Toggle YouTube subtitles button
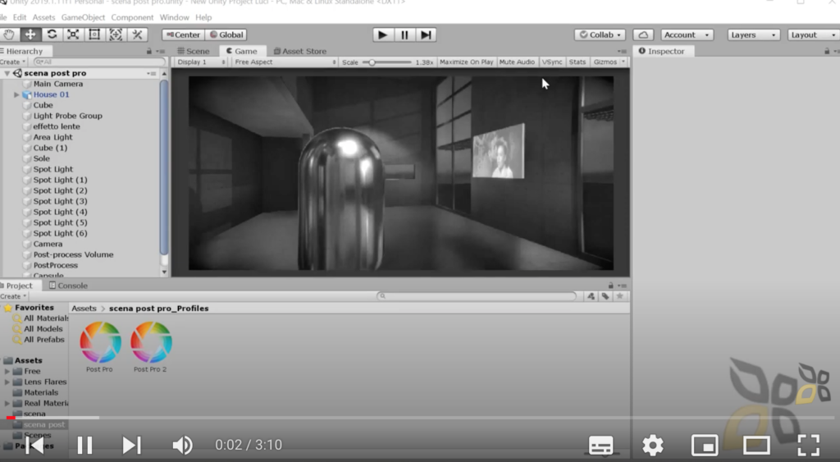 tap(600, 445)
